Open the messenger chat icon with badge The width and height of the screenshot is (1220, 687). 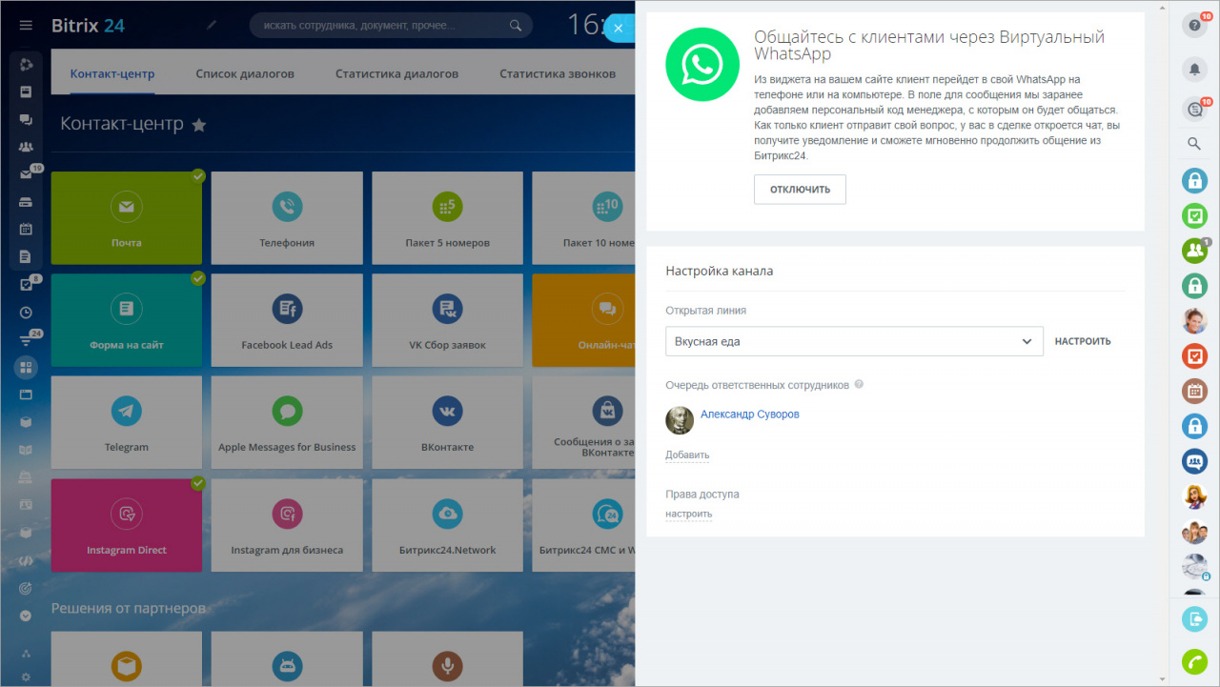[x=1194, y=110]
